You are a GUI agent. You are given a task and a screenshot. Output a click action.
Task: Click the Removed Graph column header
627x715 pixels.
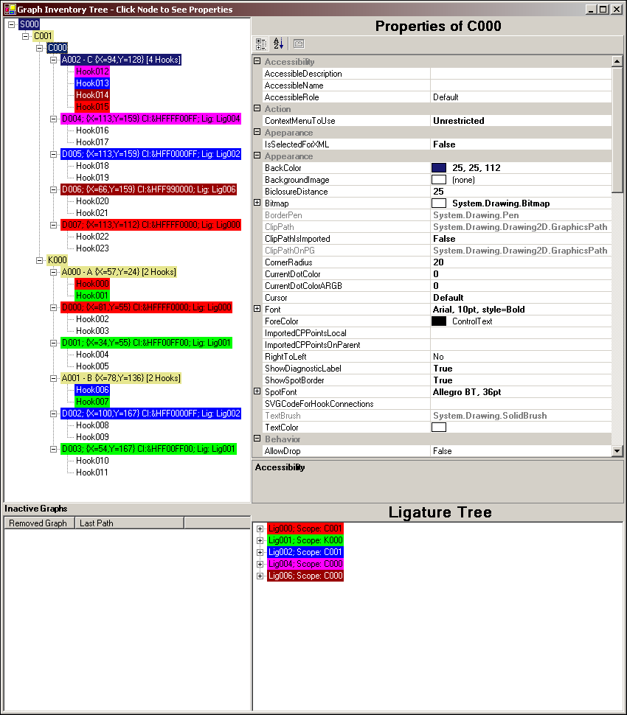[x=38, y=523]
